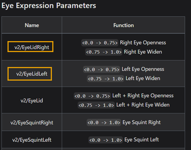This screenshot has width=191, height=150.
Task: Click the Function column header
Action: [x=124, y=25]
